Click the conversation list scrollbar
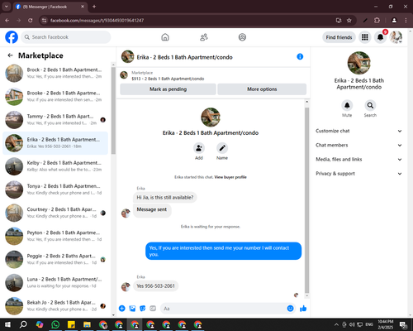 click(x=113, y=110)
